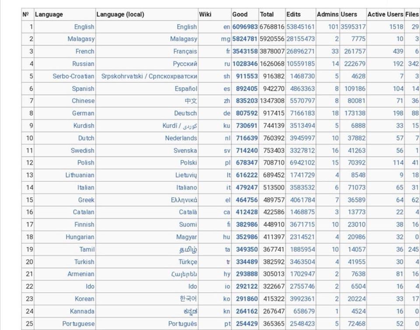The width and height of the screenshot is (420, 330).
Task: Click the Kurdish language link
Action: click(x=84, y=126)
